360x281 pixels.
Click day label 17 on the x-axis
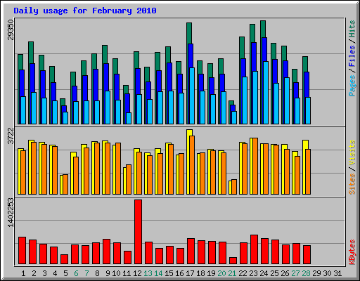190,273
